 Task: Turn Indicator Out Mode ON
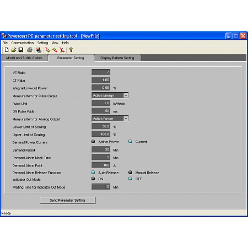[x=93, y=179]
